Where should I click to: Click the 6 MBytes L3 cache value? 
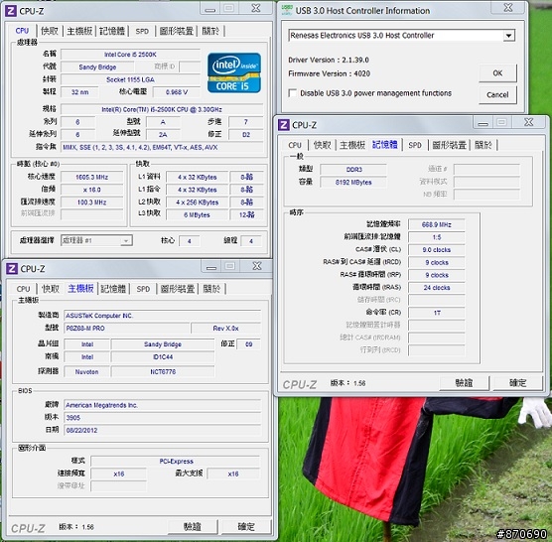[197, 215]
